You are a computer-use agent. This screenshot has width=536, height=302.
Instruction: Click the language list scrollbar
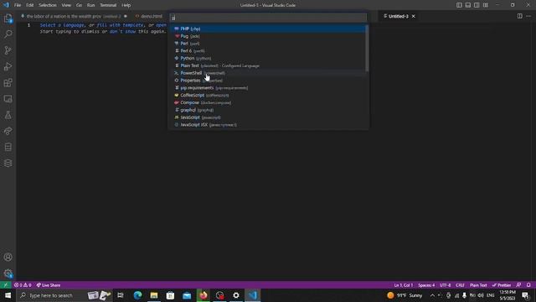point(367,49)
